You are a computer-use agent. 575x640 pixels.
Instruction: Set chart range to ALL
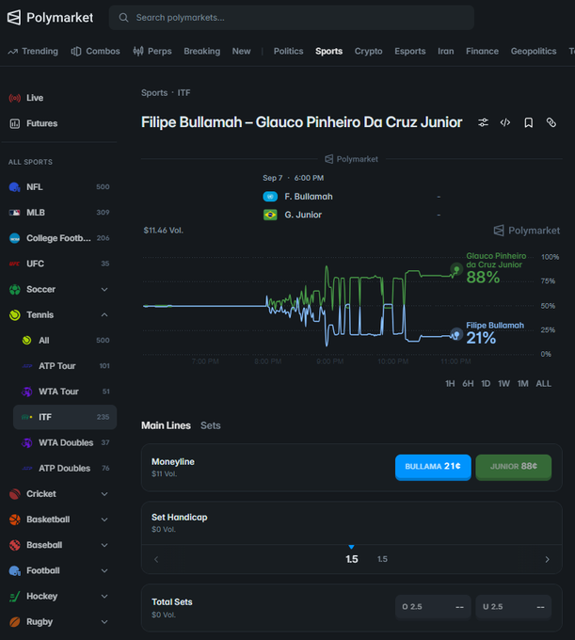pyautogui.click(x=543, y=384)
